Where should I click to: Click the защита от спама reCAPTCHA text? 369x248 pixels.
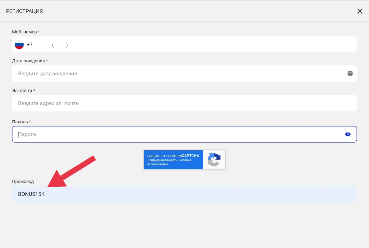click(173, 156)
